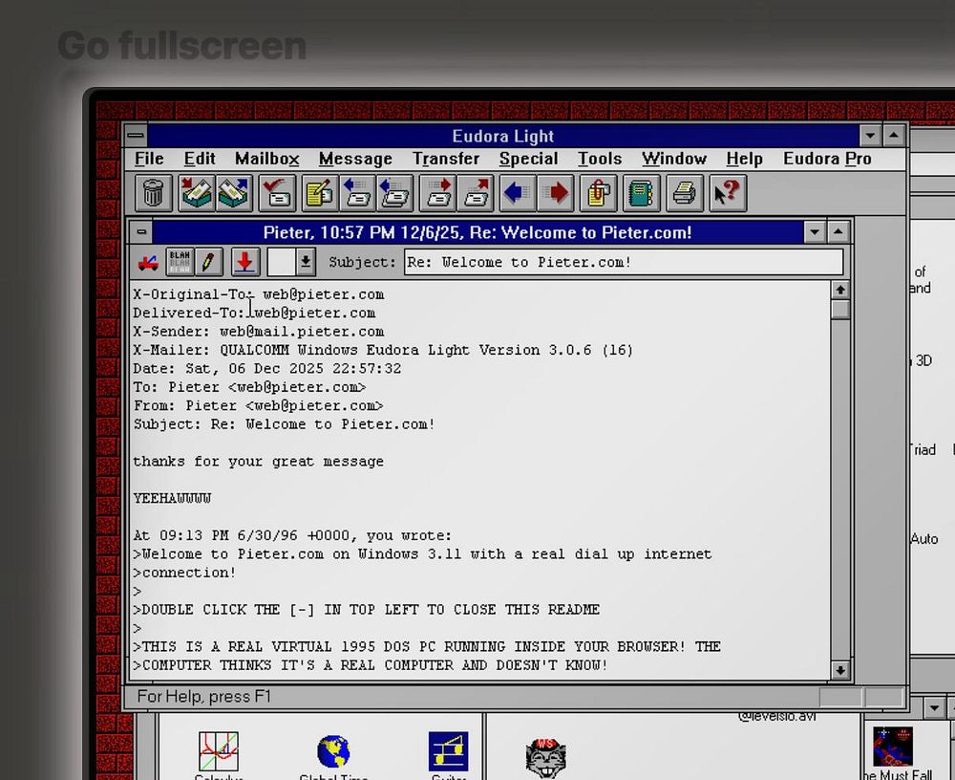Click the Reply toolbar icon
This screenshot has height=780, width=955.
pyautogui.click(x=357, y=193)
